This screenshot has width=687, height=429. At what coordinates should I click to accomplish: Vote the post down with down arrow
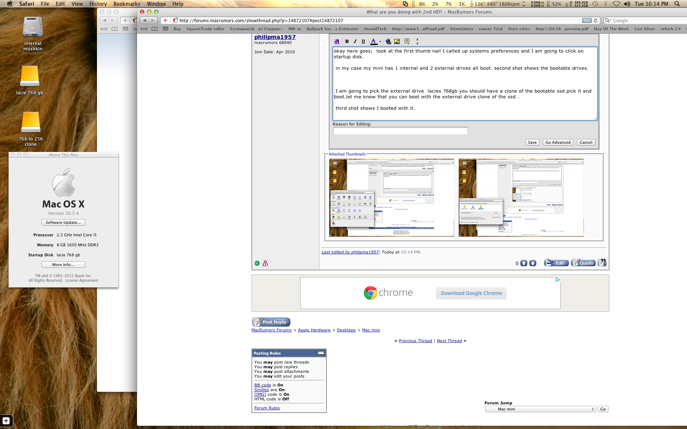[533, 263]
